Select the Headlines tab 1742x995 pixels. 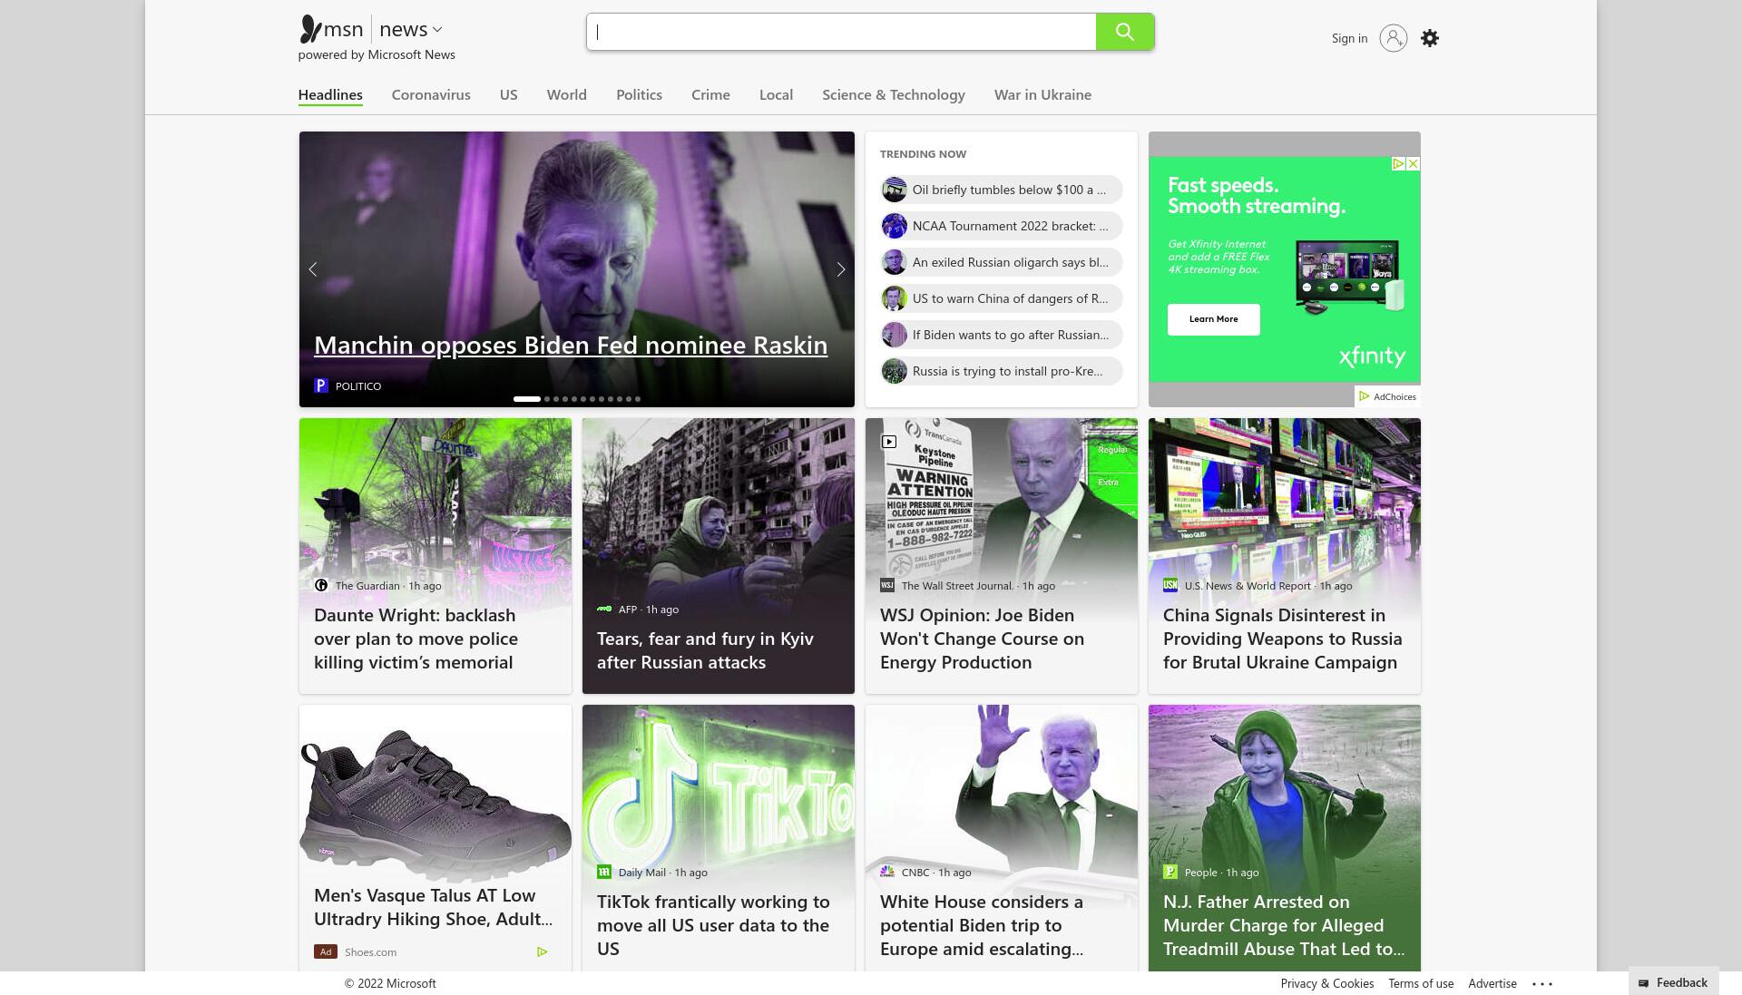tap(330, 94)
